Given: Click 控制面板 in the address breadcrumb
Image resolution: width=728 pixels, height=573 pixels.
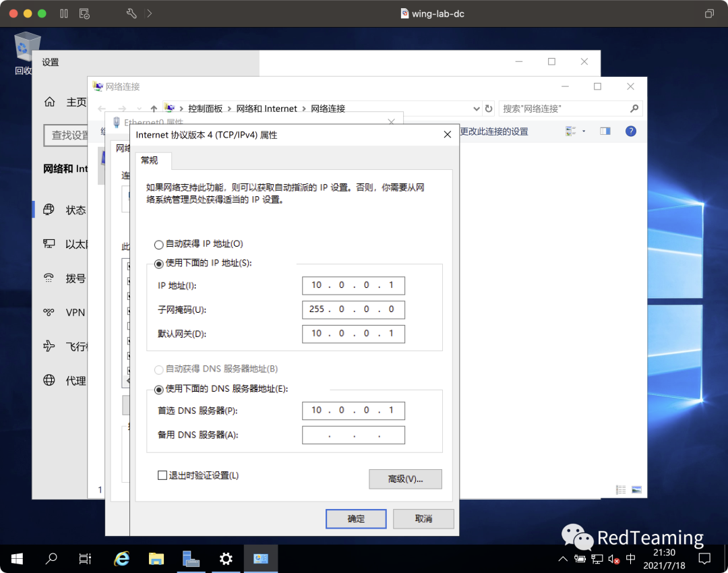Looking at the screenshot, I should (x=205, y=109).
